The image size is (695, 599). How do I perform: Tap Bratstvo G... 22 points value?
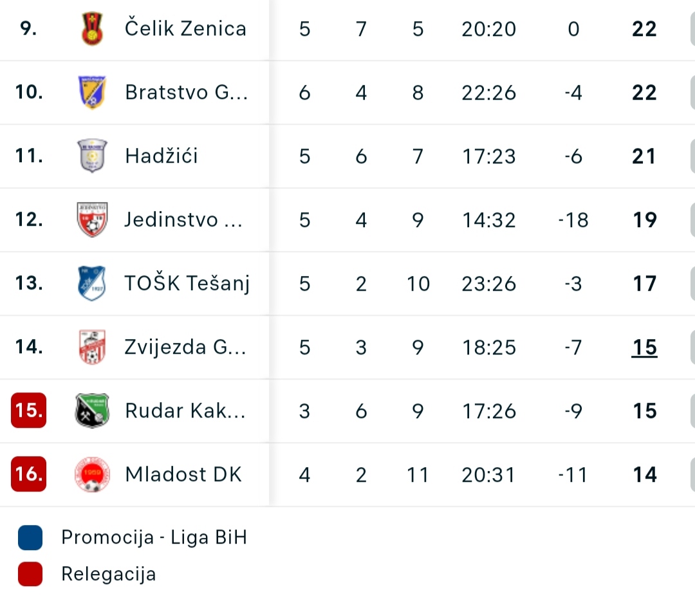[x=644, y=93]
